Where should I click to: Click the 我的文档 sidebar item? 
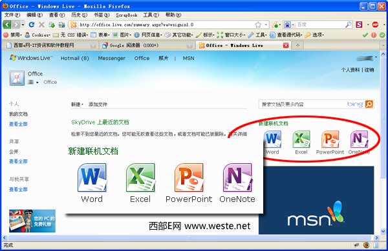[x=18, y=114]
